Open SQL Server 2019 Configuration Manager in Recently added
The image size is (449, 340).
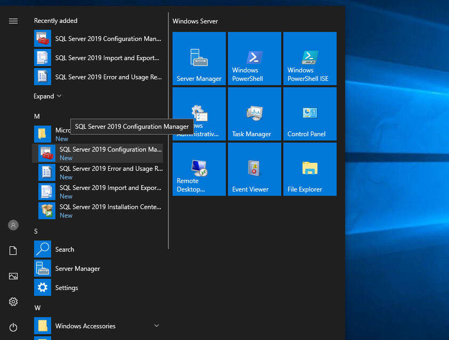pyautogui.click(x=98, y=39)
